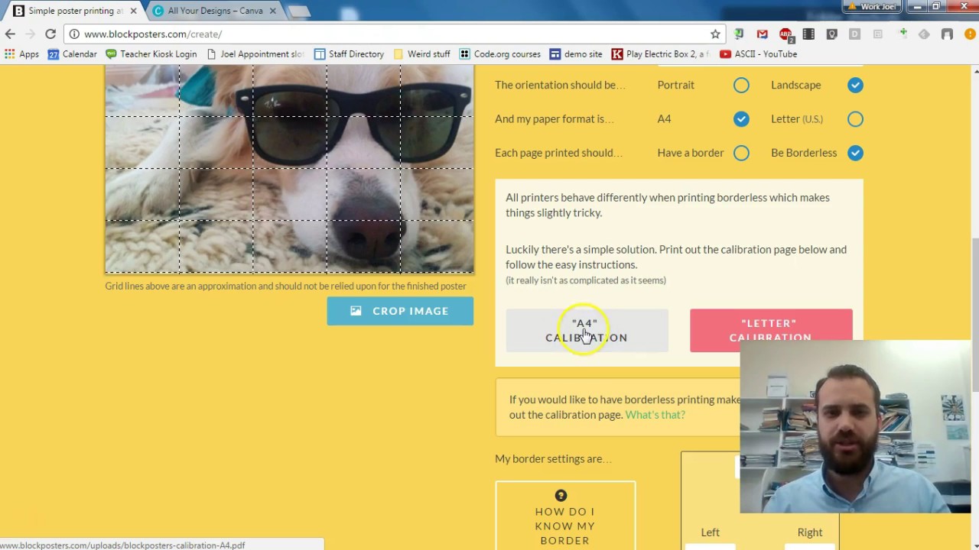Open How do I know my border help
The image size is (979, 550).
[x=565, y=516]
